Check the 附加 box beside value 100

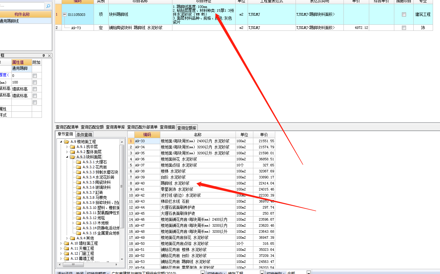pyautogui.click(x=35, y=82)
